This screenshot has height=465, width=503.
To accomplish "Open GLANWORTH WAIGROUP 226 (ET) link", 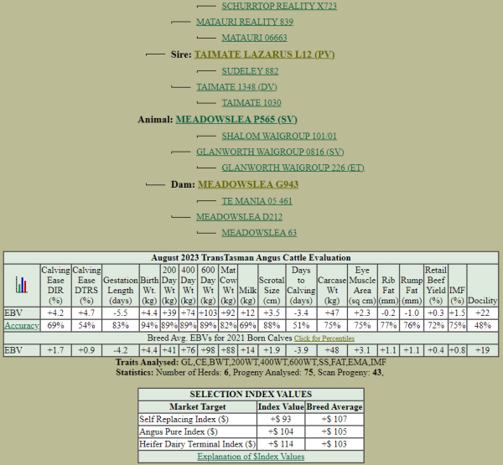I will (x=293, y=168).
